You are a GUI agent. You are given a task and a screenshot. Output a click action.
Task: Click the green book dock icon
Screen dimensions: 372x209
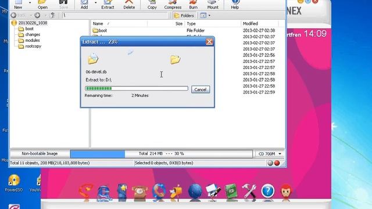[x=231, y=192]
